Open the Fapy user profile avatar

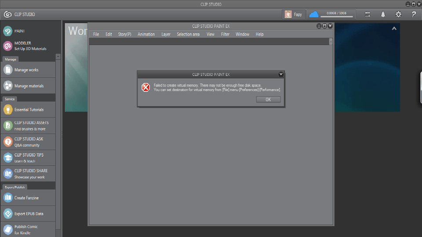tap(288, 14)
